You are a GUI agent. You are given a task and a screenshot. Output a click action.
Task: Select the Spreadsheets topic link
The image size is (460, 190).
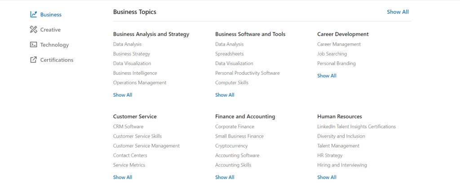[x=230, y=54]
